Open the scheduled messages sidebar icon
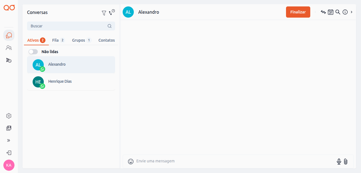 [x=9, y=60]
